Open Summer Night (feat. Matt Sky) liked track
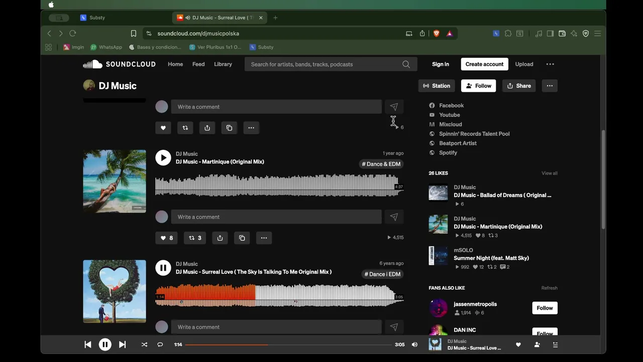The width and height of the screenshot is (643, 362). coord(491,258)
